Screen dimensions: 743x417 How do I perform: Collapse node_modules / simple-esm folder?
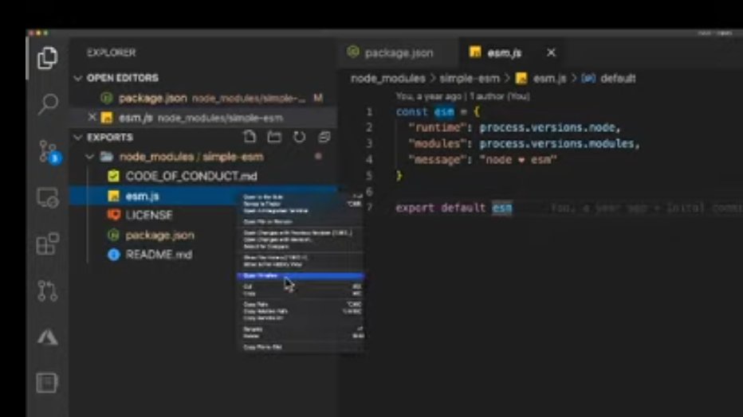tap(91, 157)
